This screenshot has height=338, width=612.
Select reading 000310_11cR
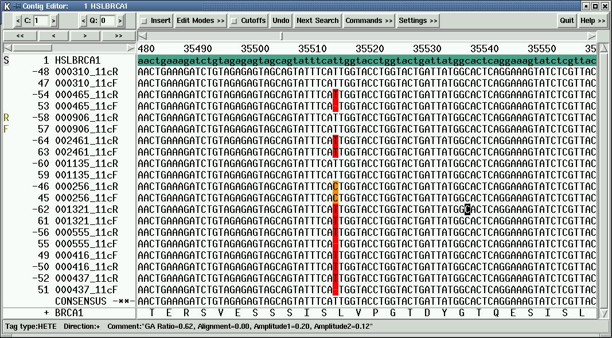click(x=86, y=72)
